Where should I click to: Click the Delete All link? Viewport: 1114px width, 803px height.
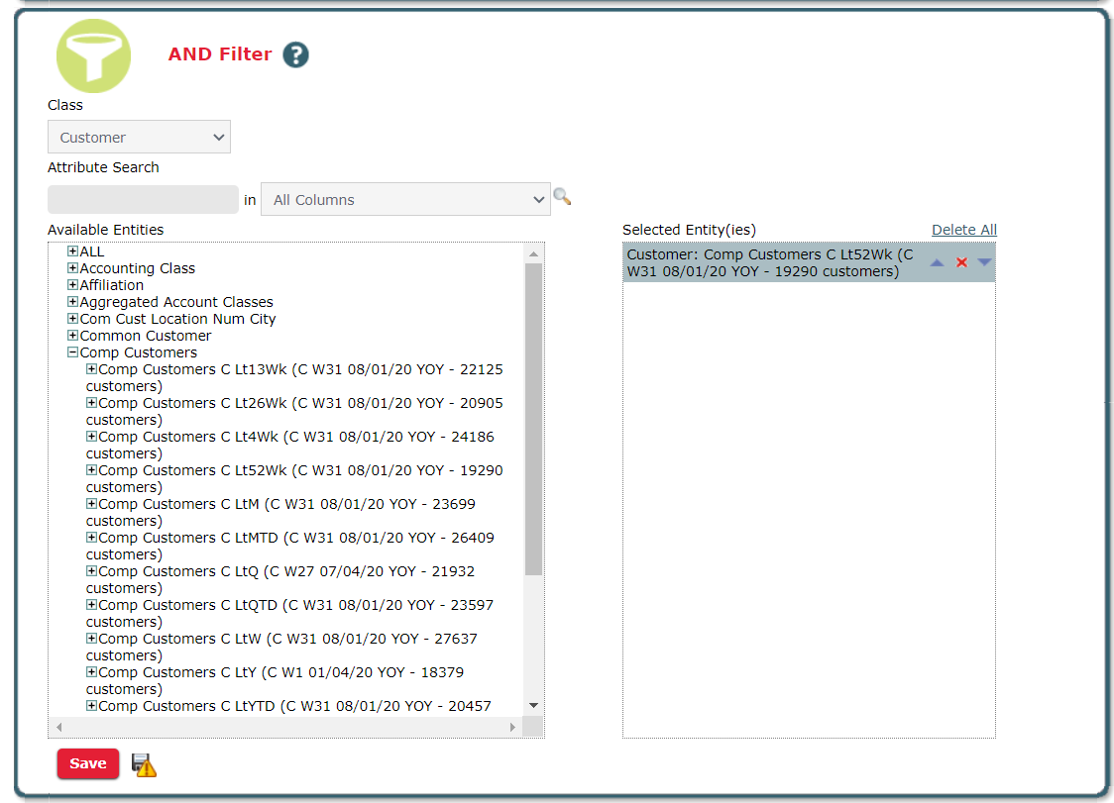click(963, 230)
